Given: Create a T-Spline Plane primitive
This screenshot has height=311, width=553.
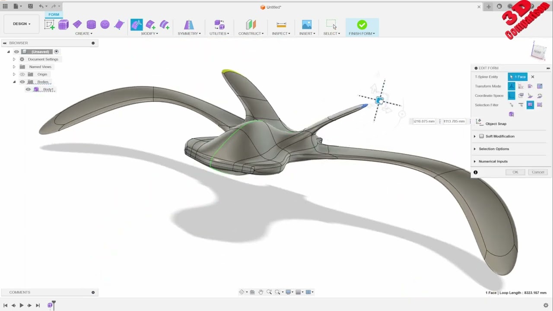Looking at the screenshot, I should click(77, 25).
